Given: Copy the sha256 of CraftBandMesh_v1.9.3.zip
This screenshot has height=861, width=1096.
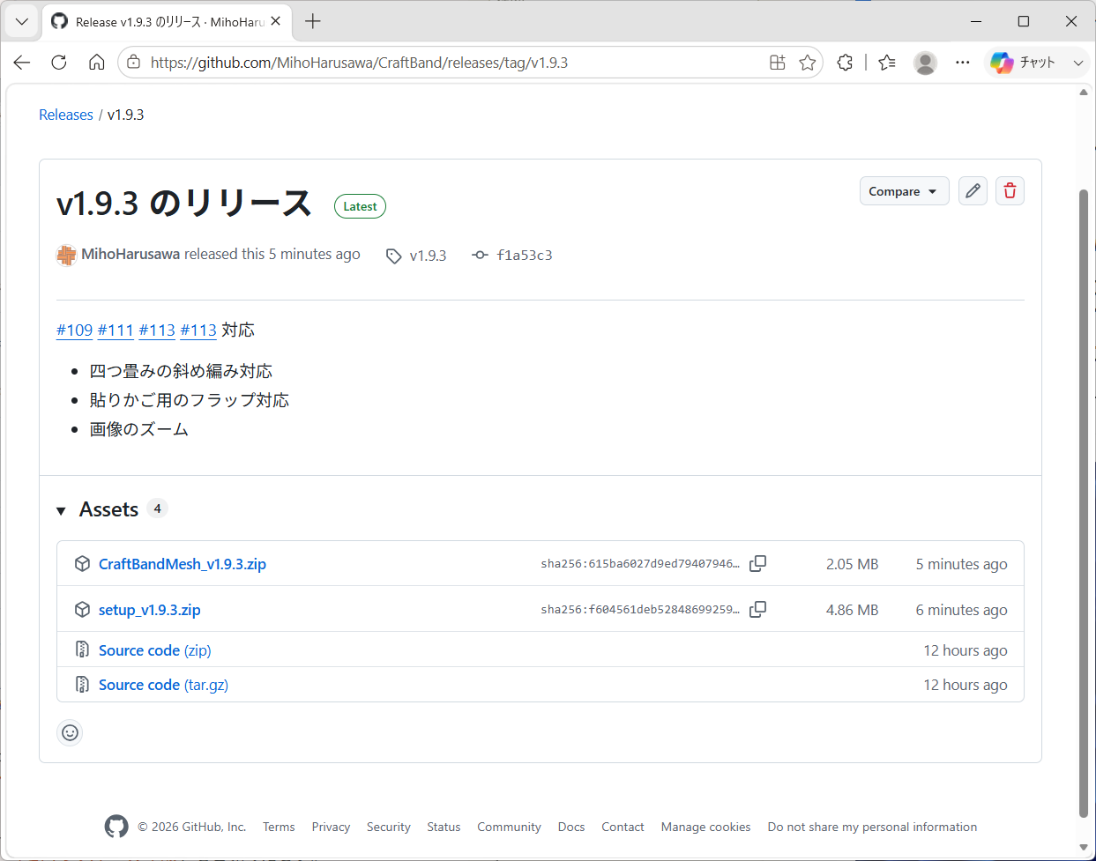Looking at the screenshot, I should pos(757,563).
